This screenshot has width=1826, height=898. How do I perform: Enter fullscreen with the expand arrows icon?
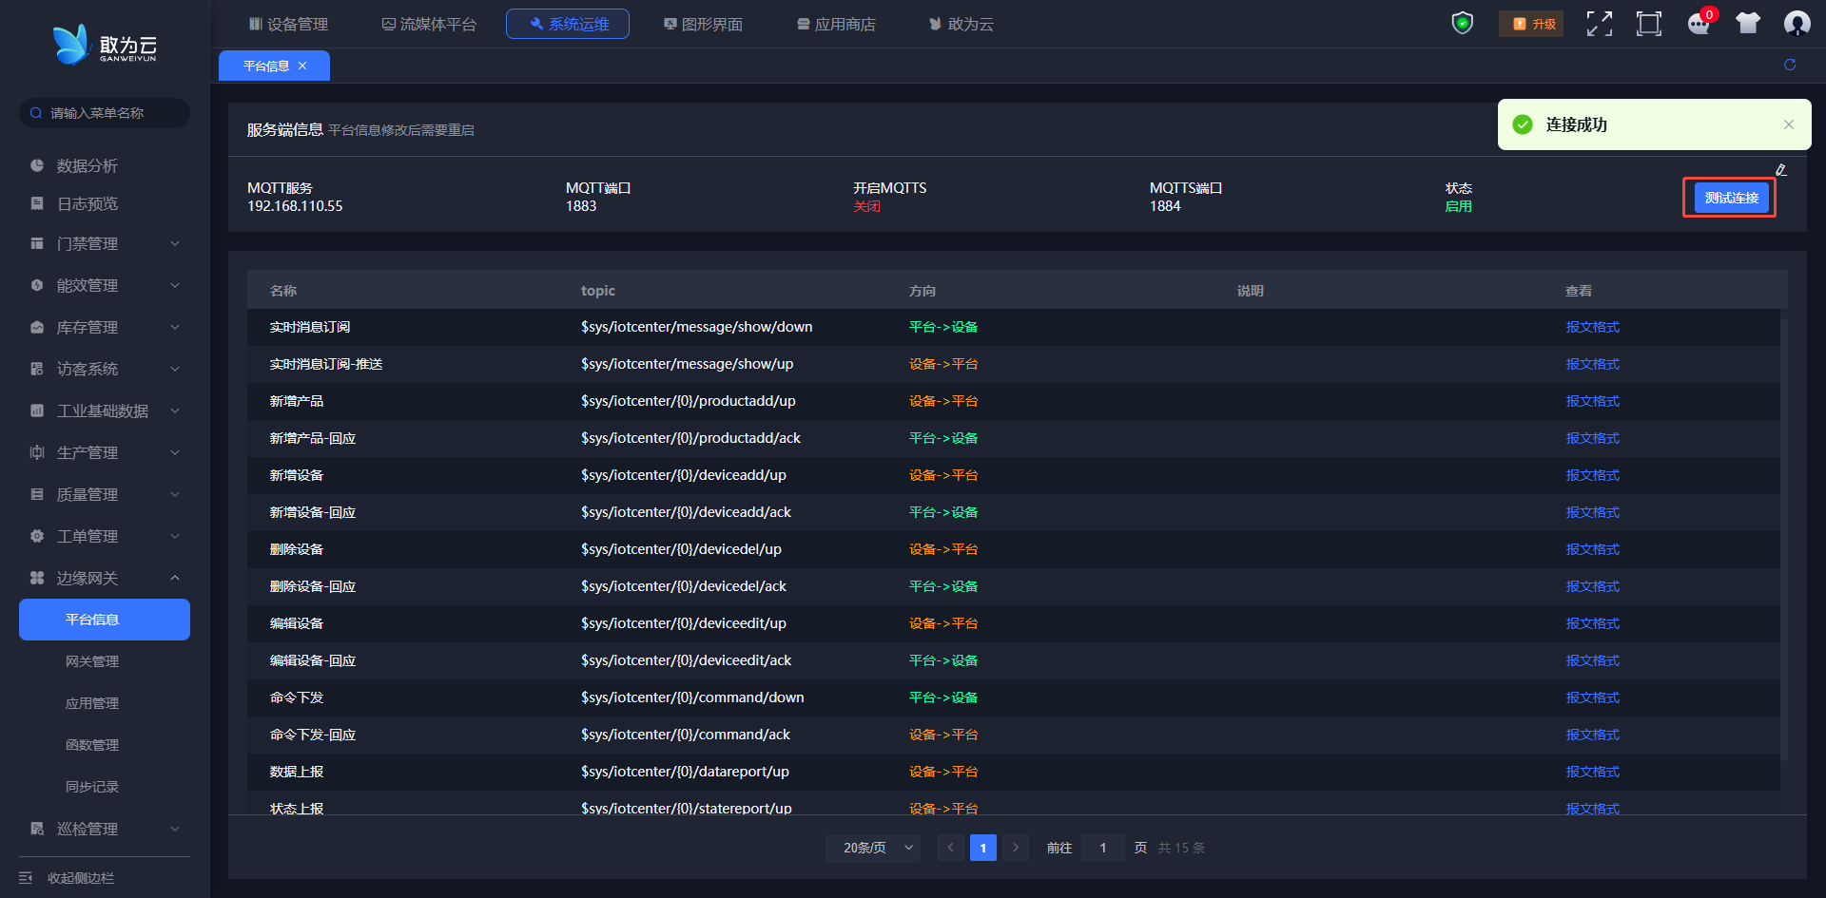1599,24
